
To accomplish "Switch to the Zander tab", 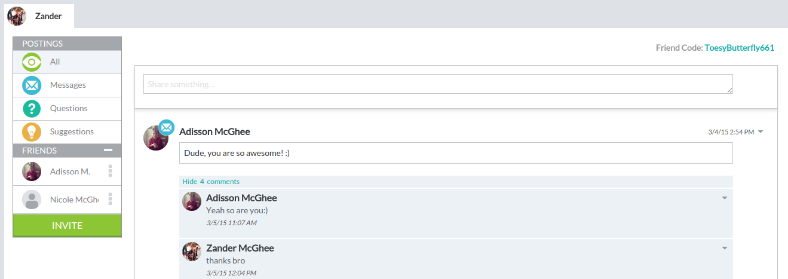I will coord(48,16).
